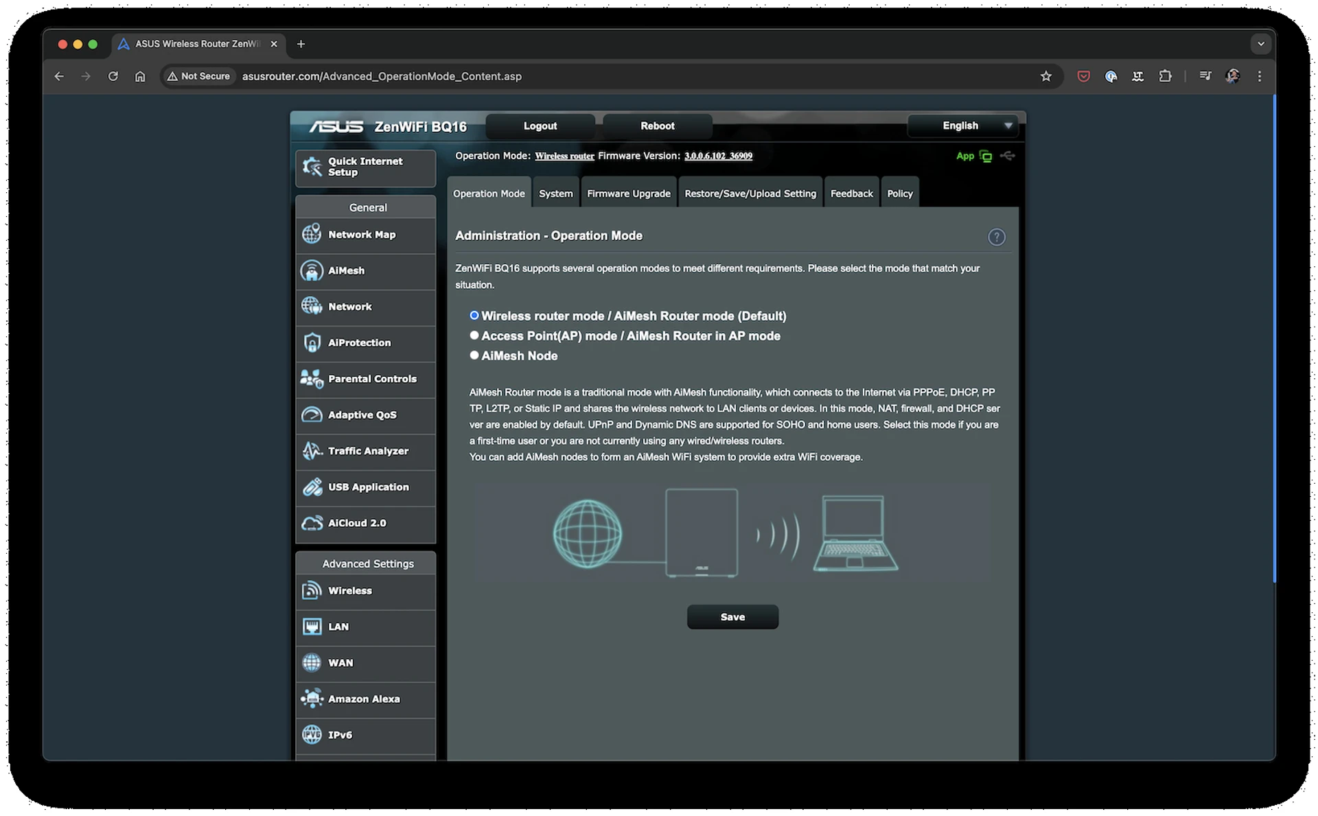The image size is (1318, 816).
Task: Click the AiCloud 2.0 cloud icon
Action: tap(312, 523)
